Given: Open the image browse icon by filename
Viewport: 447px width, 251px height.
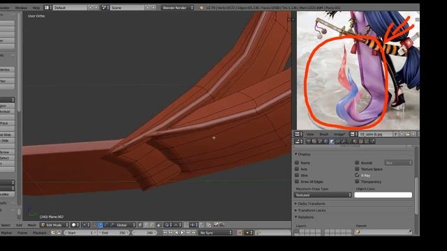Looking at the screenshot, I should [x=353, y=134].
